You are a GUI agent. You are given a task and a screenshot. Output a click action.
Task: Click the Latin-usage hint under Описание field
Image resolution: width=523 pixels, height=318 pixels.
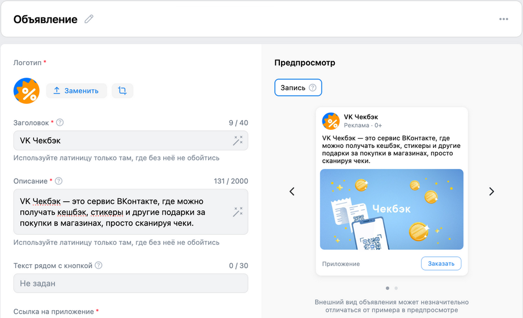click(116, 242)
